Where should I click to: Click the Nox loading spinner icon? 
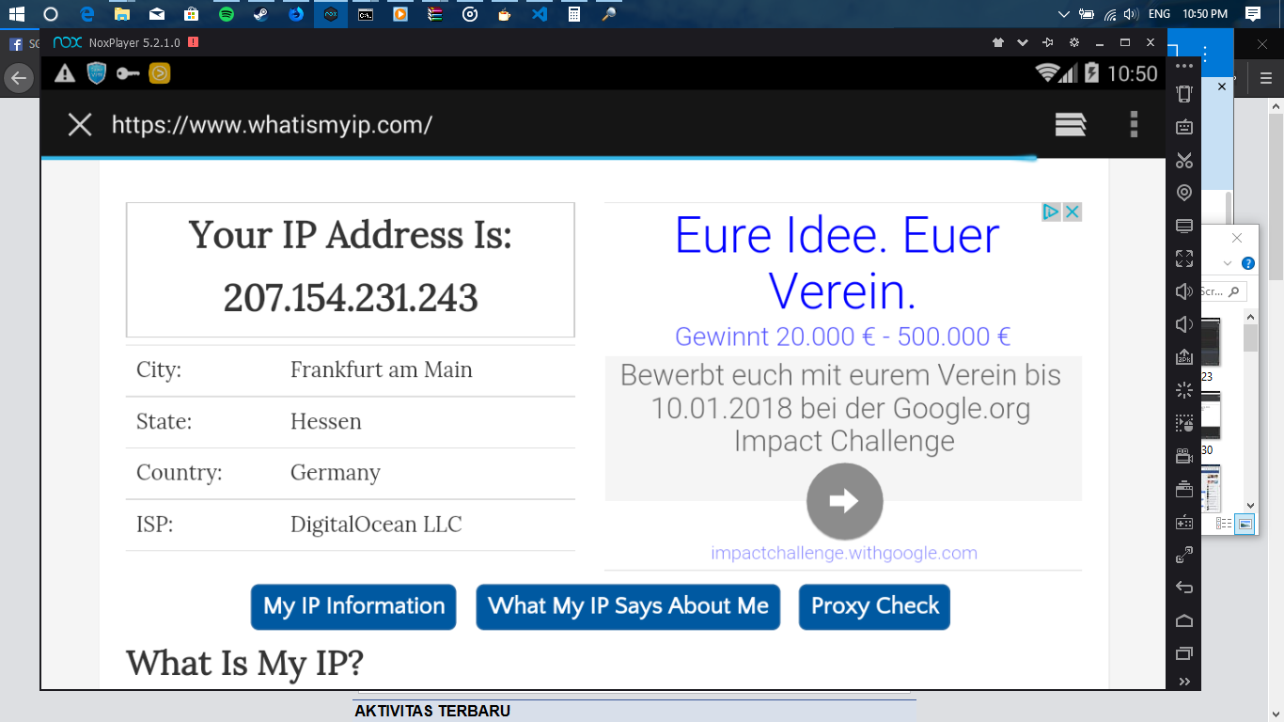(x=1184, y=390)
